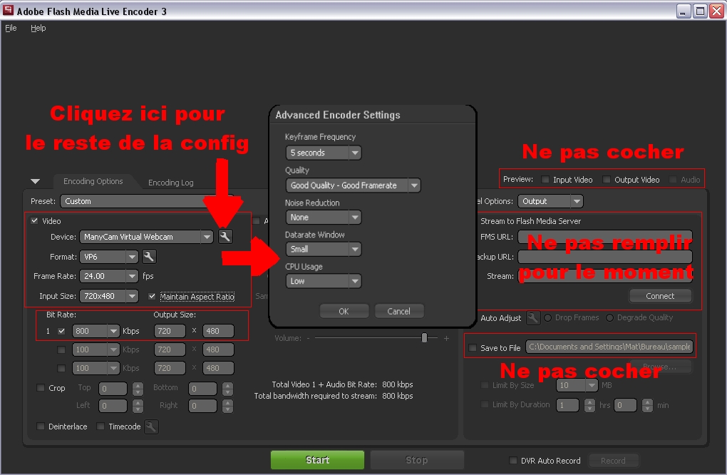Select Degrade Quality radio button

(x=609, y=318)
